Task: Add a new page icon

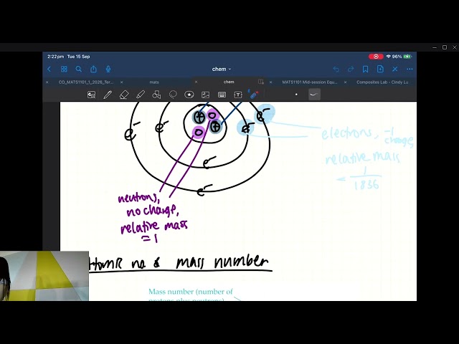Action: (x=380, y=69)
